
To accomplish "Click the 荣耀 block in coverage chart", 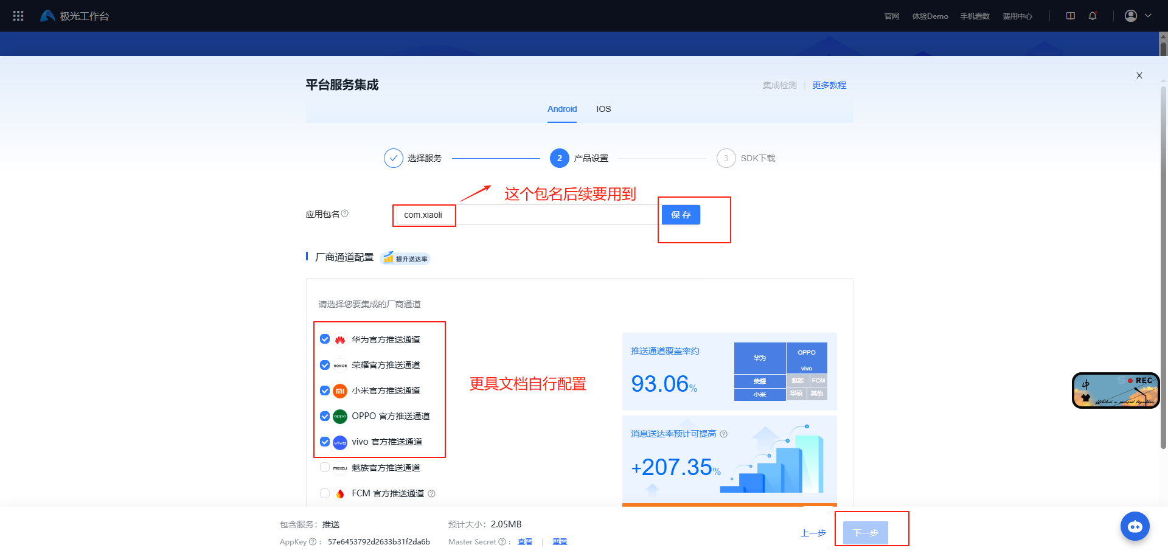I will tap(760, 381).
